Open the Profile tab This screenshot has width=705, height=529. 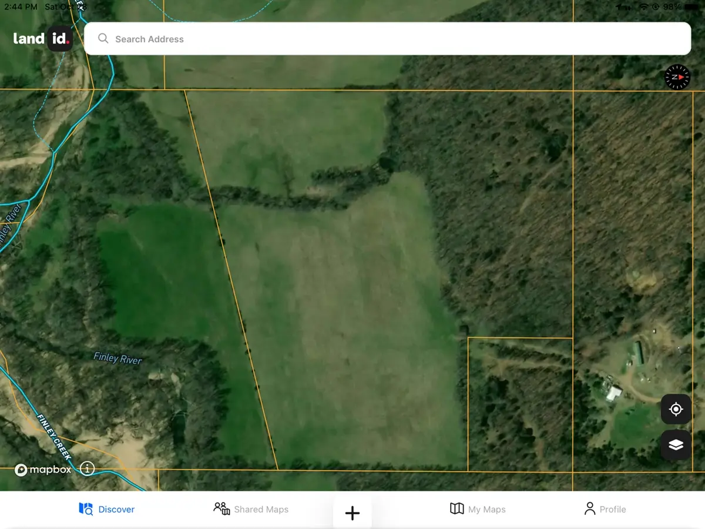point(605,509)
